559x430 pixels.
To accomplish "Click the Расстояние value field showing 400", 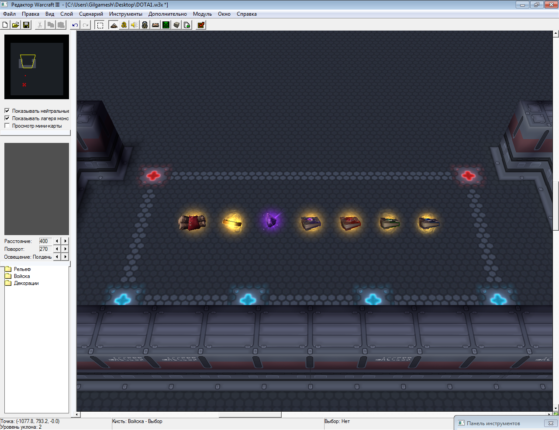I will point(45,241).
